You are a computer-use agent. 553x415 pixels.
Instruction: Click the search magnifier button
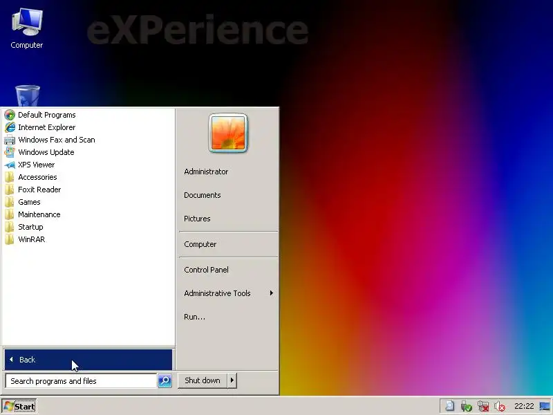point(165,381)
